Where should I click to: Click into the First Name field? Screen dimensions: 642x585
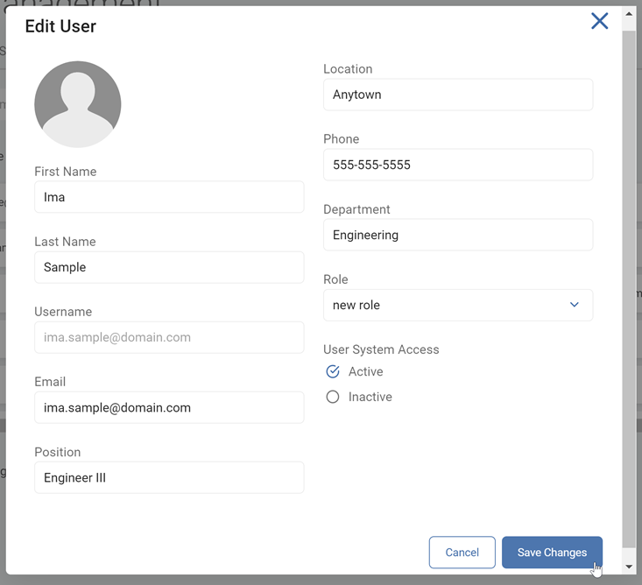coord(169,197)
